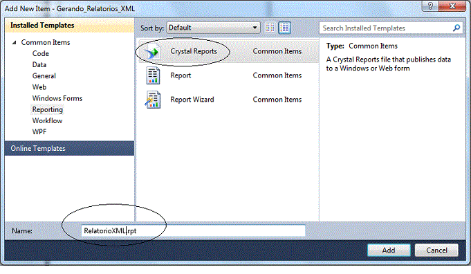Select the Report template icon
Screen dimensions: 471x274
[x=153, y=75]
